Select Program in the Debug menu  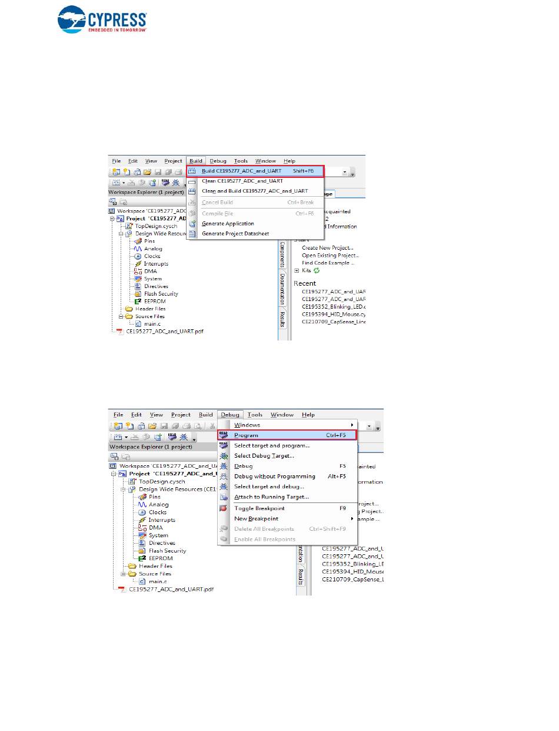[246, 435]
